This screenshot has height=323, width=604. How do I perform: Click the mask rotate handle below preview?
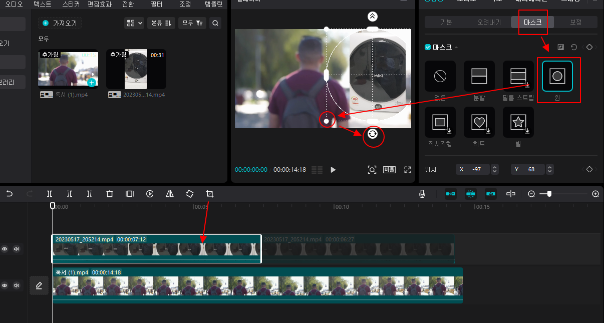point(372,134)
